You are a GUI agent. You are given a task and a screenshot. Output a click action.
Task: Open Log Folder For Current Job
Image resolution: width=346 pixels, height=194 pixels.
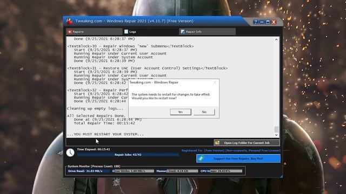tap(247, 143)
